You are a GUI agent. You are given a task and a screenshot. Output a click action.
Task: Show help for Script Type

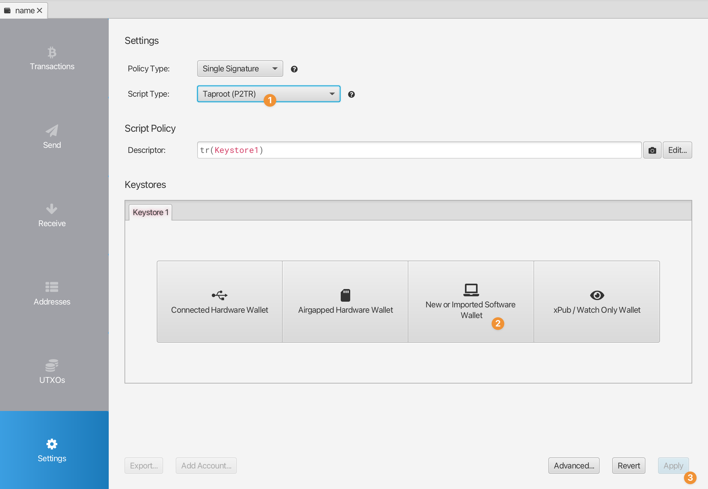tap(351, 94)
